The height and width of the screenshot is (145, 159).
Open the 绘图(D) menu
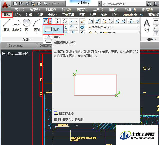(114, 9)
